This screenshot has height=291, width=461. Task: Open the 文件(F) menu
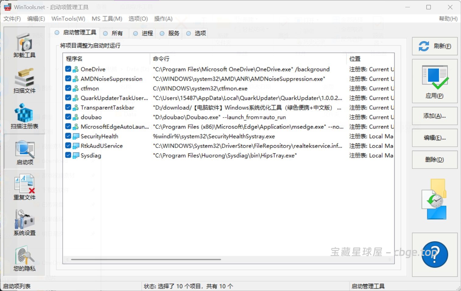[12, 19]
